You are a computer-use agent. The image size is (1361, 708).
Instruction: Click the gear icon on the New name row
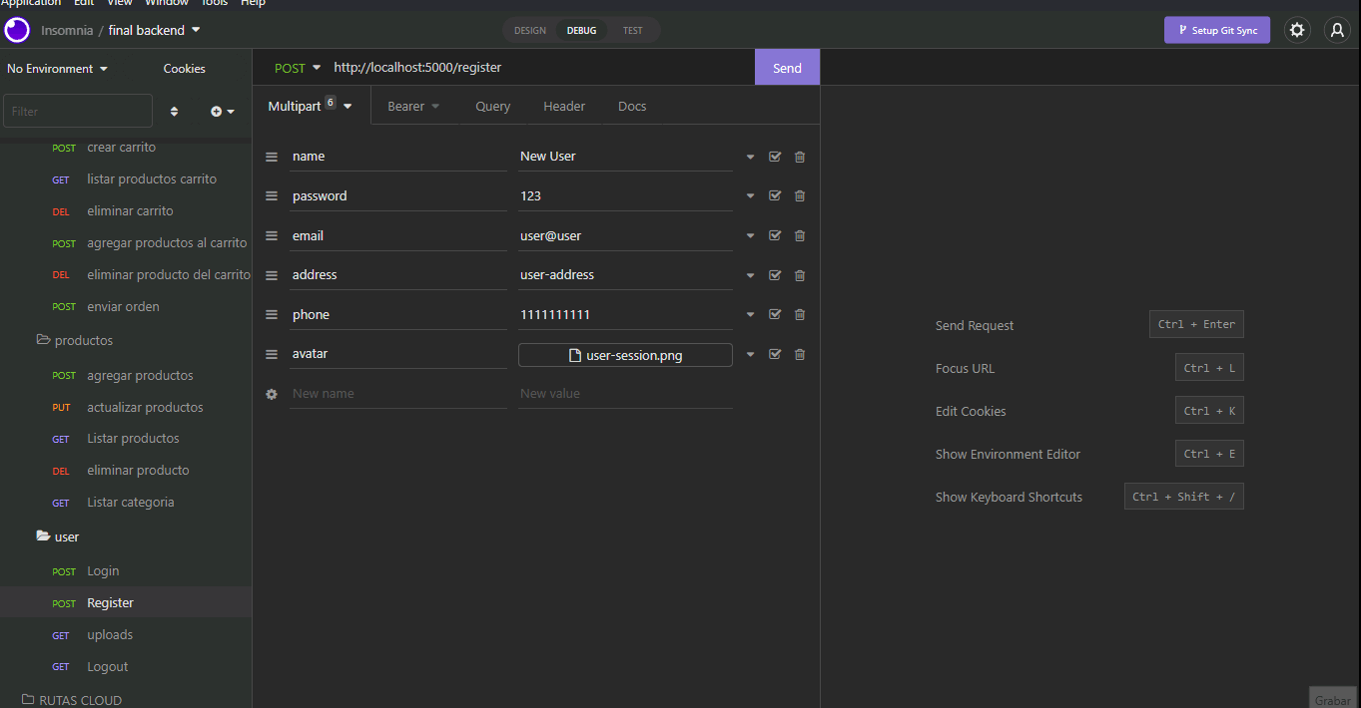tap(271, 394)
